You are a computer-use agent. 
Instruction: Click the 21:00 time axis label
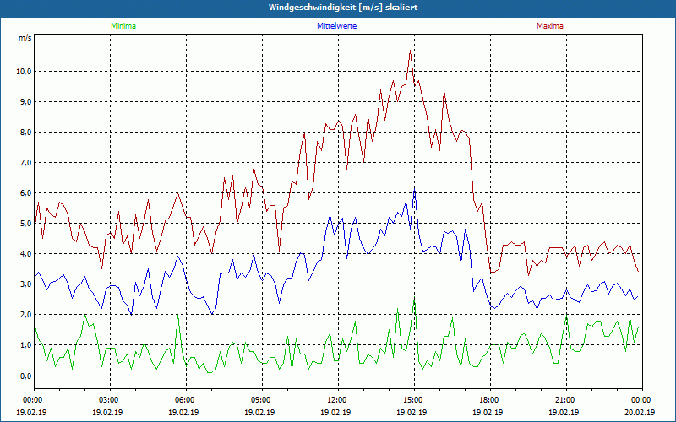(566, 400)
